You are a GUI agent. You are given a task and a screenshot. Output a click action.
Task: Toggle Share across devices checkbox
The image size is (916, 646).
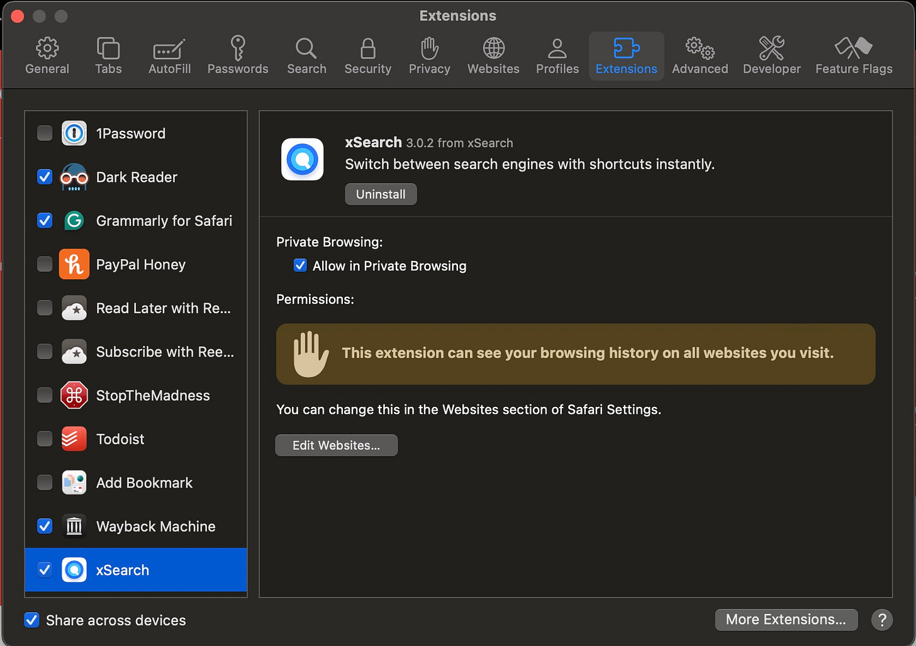[31, 620]
